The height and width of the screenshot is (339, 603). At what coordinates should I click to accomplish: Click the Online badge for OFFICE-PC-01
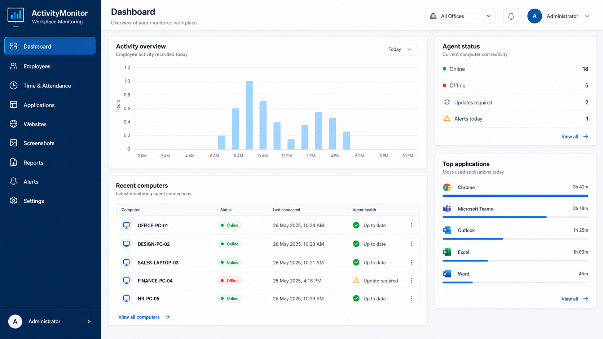pos(229,225)
